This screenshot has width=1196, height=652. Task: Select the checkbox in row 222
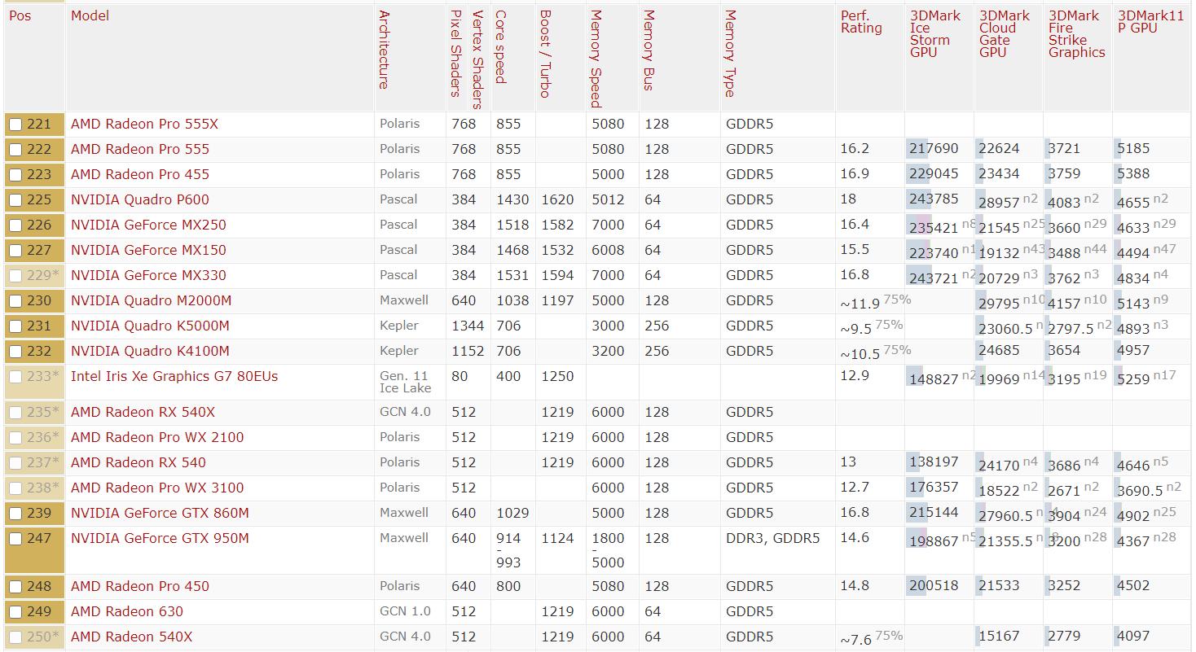point(15,151)
